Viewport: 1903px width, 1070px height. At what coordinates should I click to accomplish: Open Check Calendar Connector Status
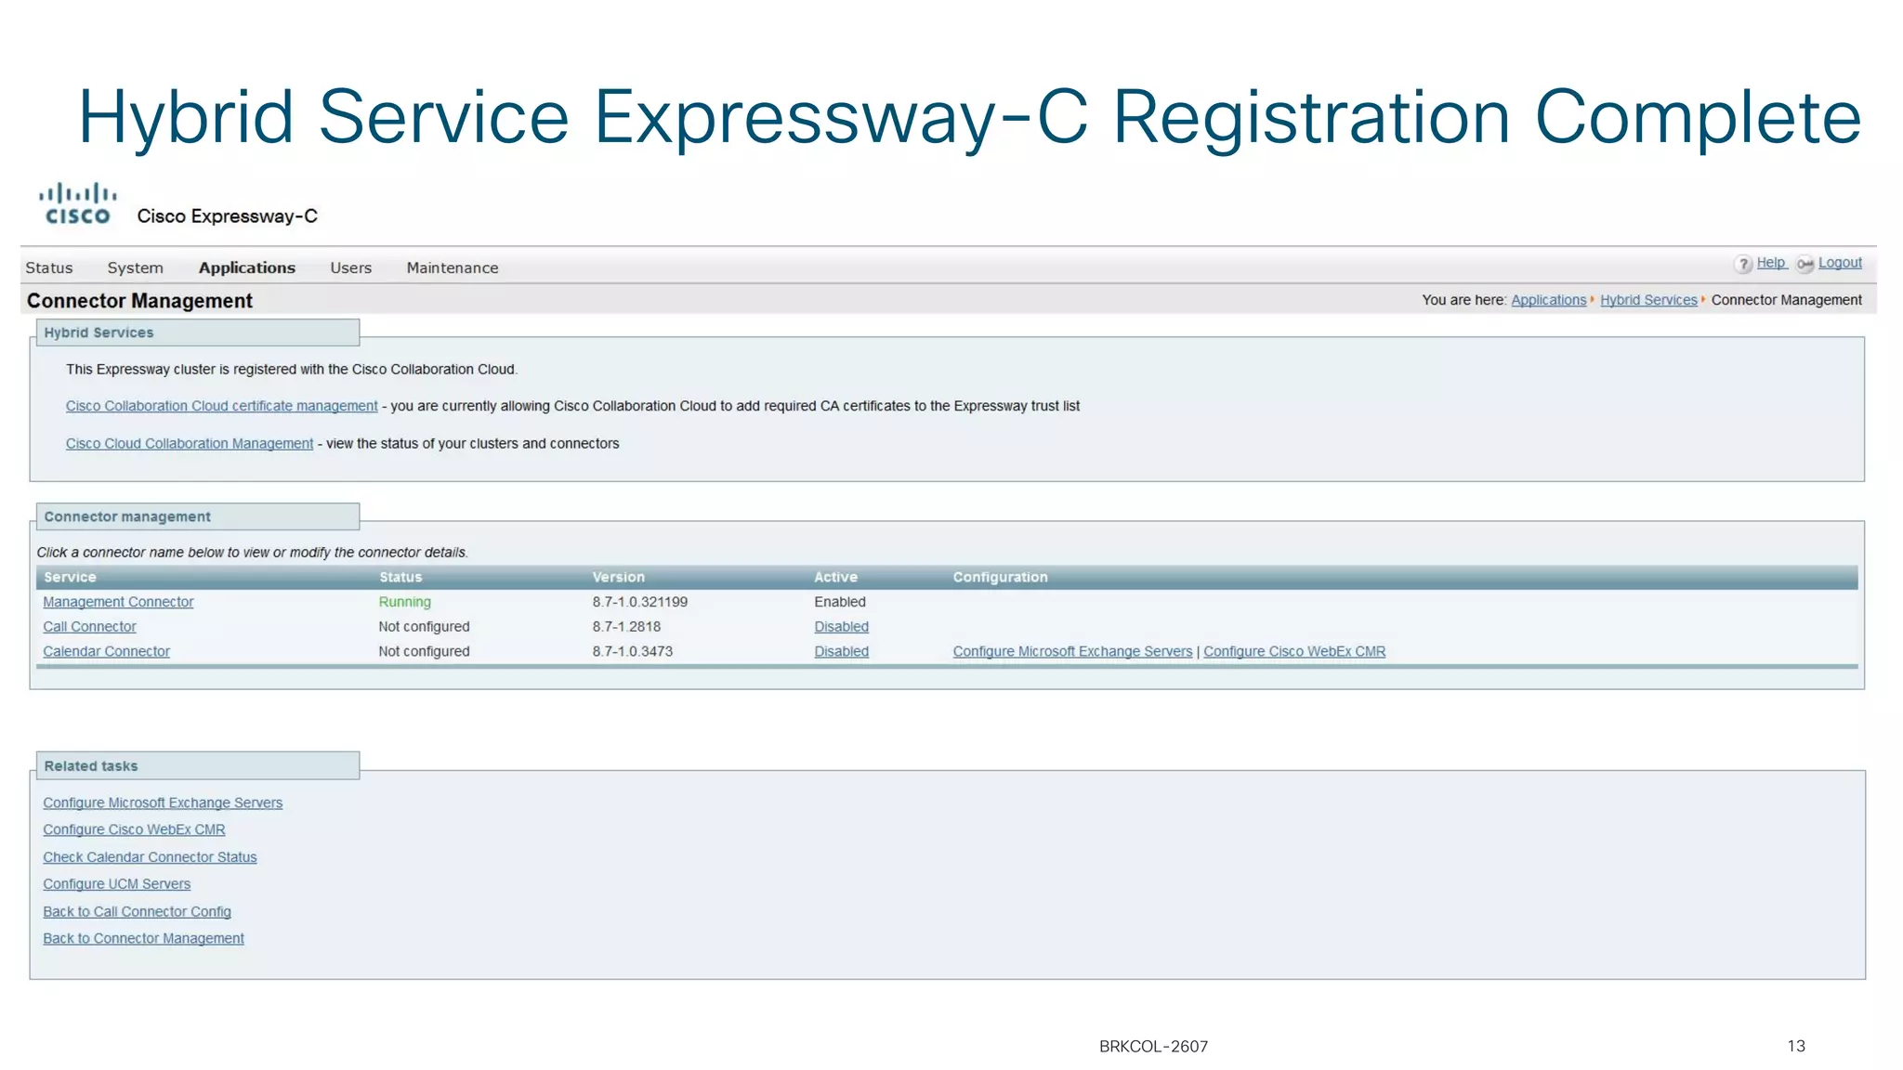click(x=150, y=857)
